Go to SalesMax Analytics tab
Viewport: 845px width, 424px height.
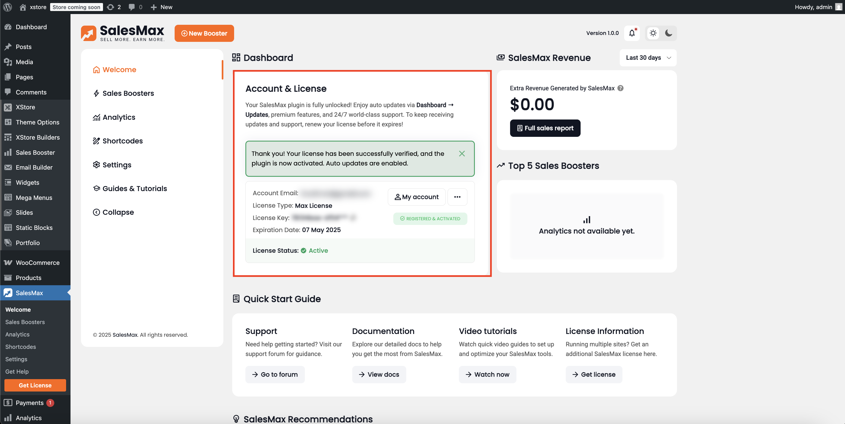point(119,117)
